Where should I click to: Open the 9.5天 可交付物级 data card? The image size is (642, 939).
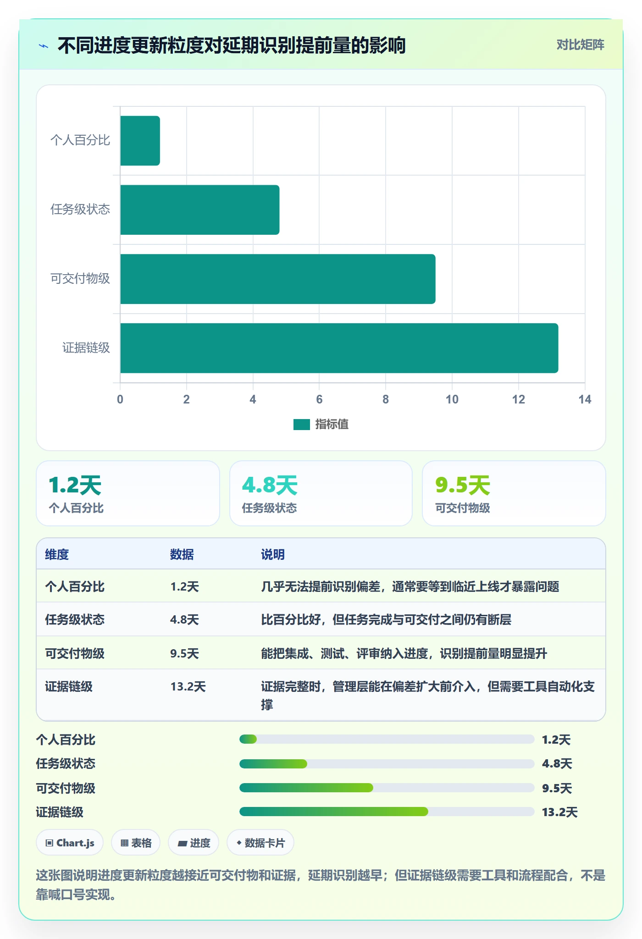pos(514,493)
